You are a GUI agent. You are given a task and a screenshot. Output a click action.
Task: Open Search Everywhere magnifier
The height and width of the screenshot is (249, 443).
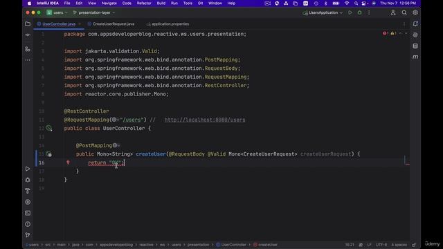(404, 12)
